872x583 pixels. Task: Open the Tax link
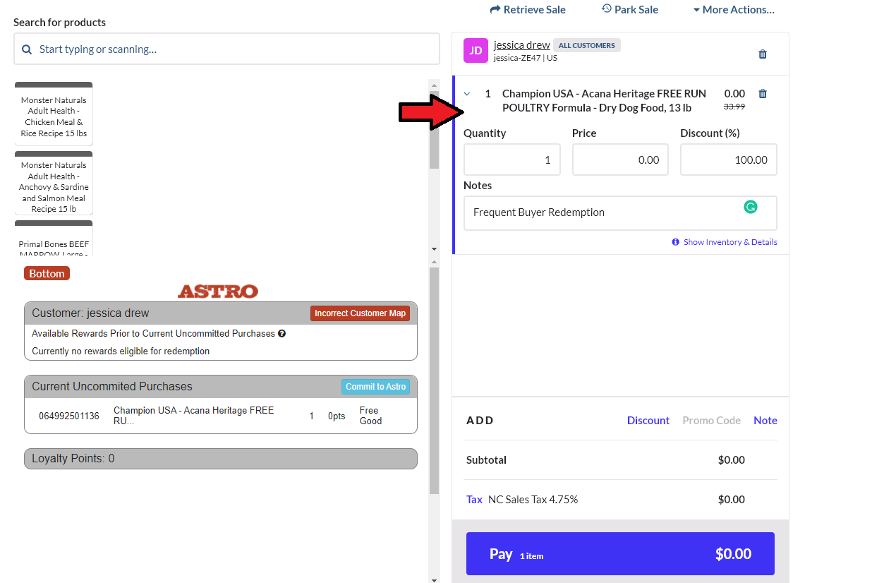pos(474,500)
